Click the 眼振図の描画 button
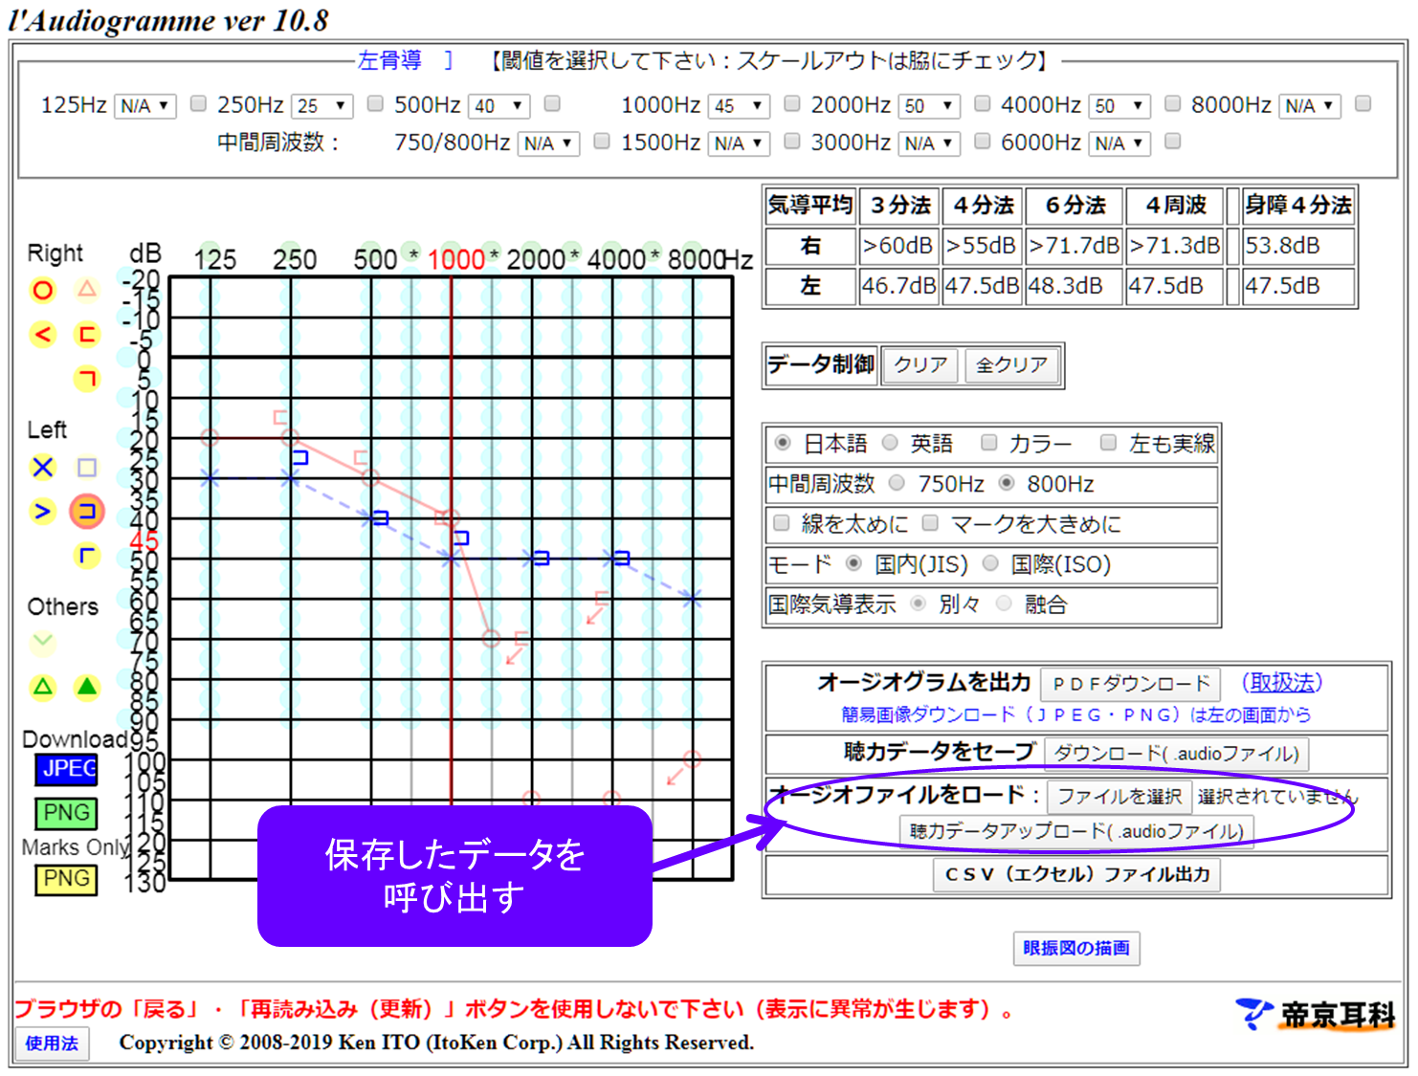Image resolution: width=1418 pixels, height=1076 pixels. [1076, 949]
